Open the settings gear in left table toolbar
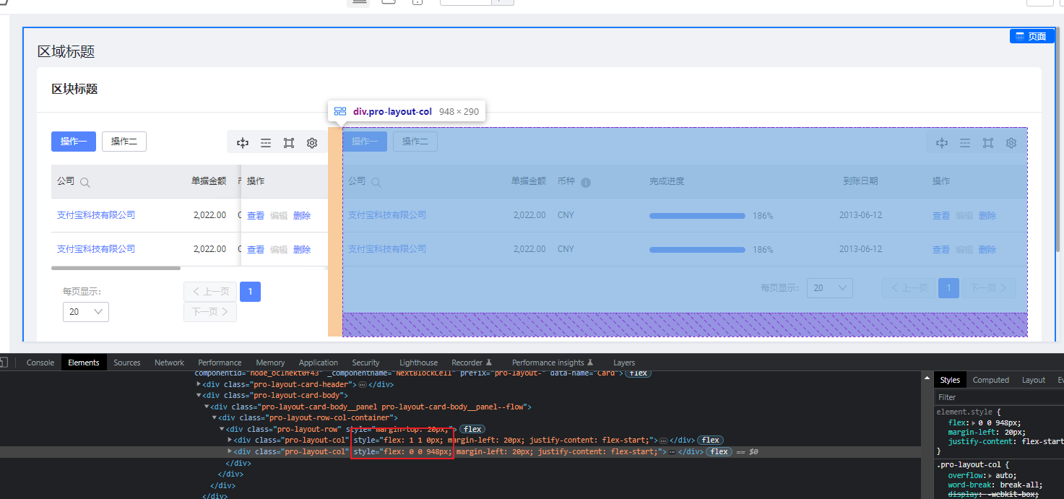The width and height of the screenshot is (1064, 499). pos(312,143)
